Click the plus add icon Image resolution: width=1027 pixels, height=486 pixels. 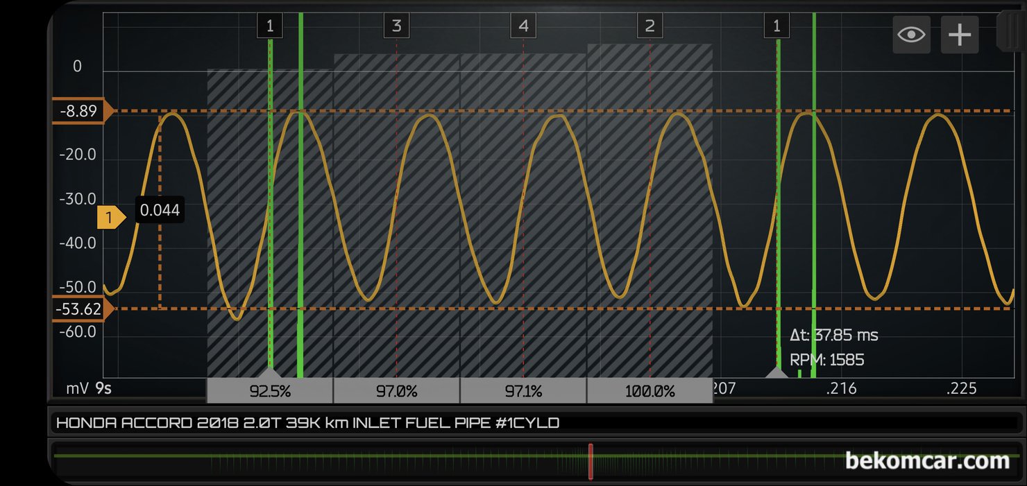point(959,35)
